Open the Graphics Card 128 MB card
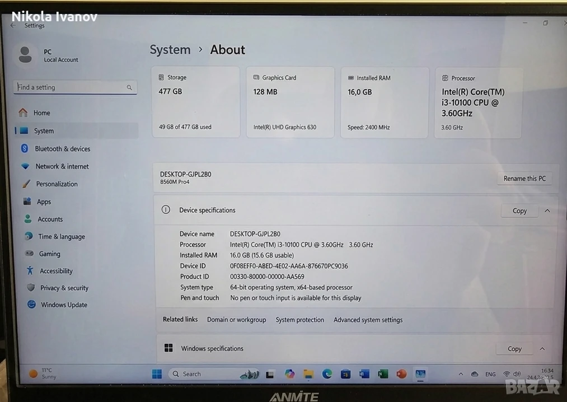Image resolution: width=567 pixels, height=402 pixels. tap(290, 102)
